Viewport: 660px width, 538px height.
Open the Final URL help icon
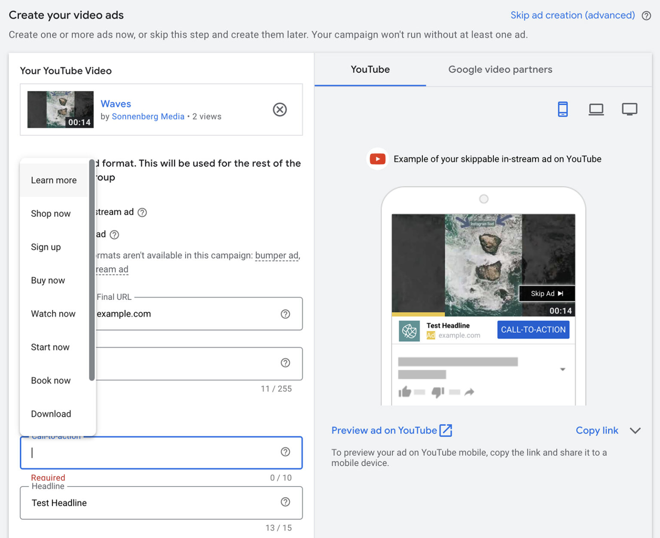tap(285, 314)
